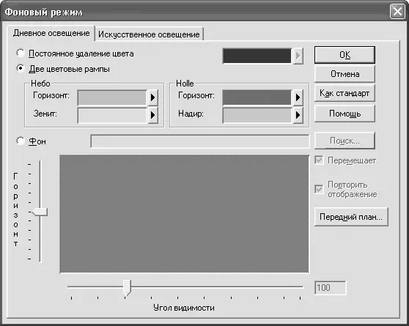This screenshot has width=409, height=326.
Task: Toggle the Перемещает checkbox
Action: pos(319,160)
